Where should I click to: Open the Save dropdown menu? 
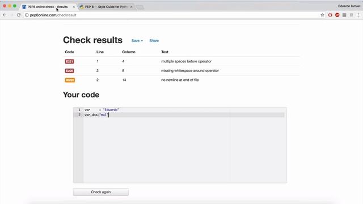137,41
